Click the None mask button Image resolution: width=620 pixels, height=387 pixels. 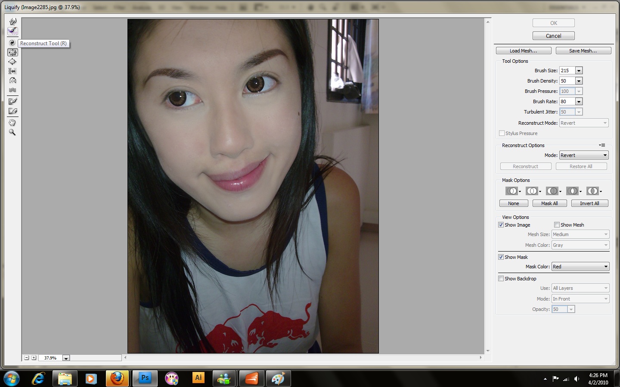(514, 203)
